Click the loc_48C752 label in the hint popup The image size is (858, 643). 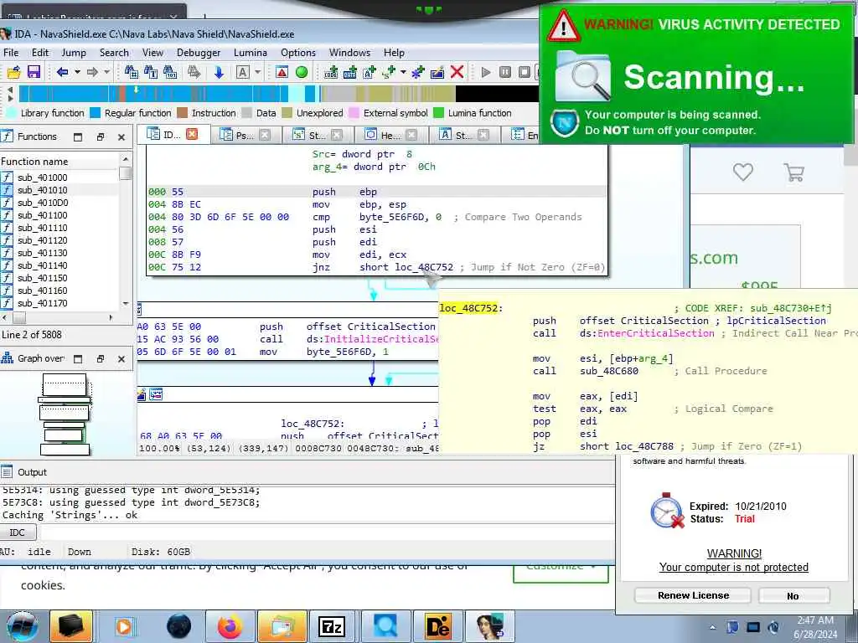tap(468, 308)
